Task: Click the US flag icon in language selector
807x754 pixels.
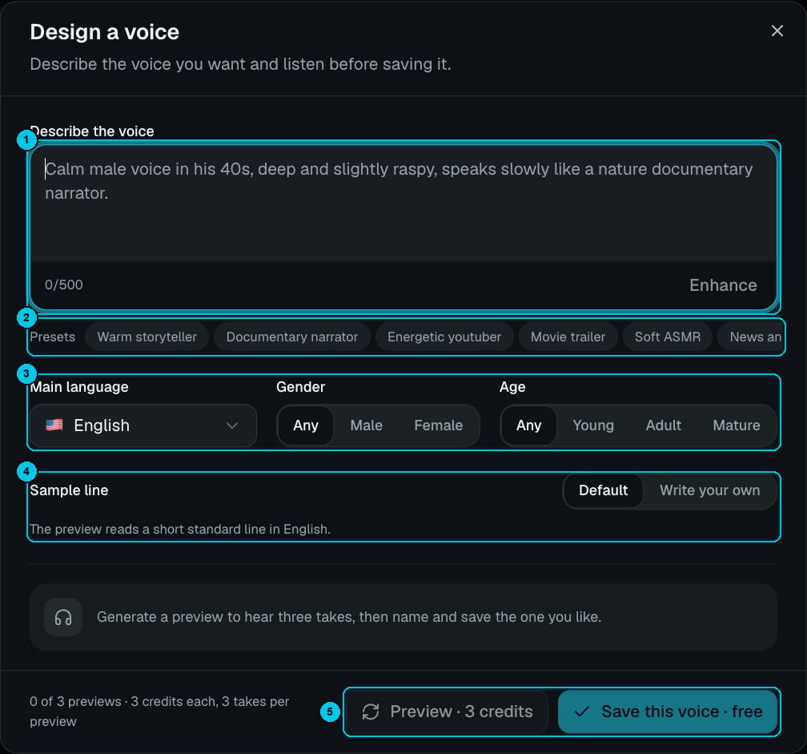Action: [54, 425]
